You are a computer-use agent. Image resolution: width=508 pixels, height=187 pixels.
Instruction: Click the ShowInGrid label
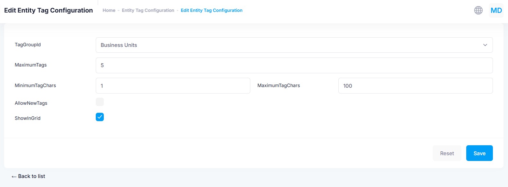[28, 118]
